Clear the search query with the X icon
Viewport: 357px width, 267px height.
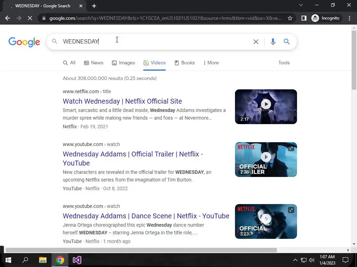tap(256, 42)
